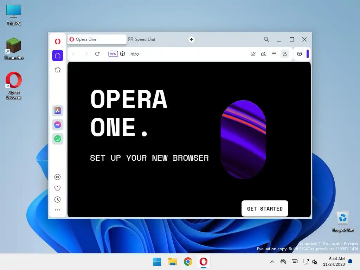Minimize the Opera window
The width and height of the screenshot is (360, 270).
(x=279, y=39)
